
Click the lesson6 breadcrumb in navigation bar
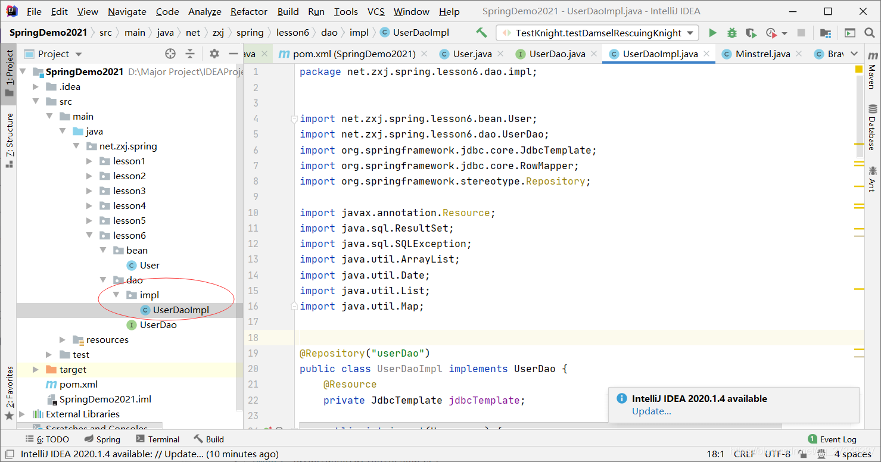point(292,33)
